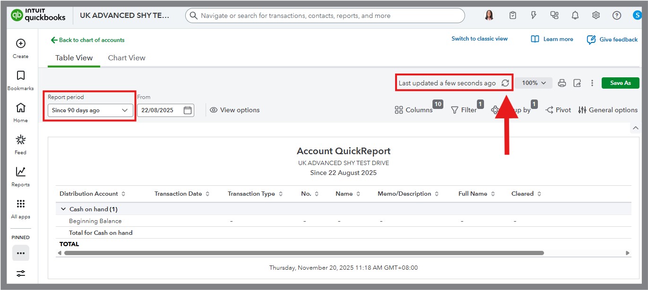This screenshot has height=290, width=648.
Task: Open the Filter options
Action: point(464,110)
